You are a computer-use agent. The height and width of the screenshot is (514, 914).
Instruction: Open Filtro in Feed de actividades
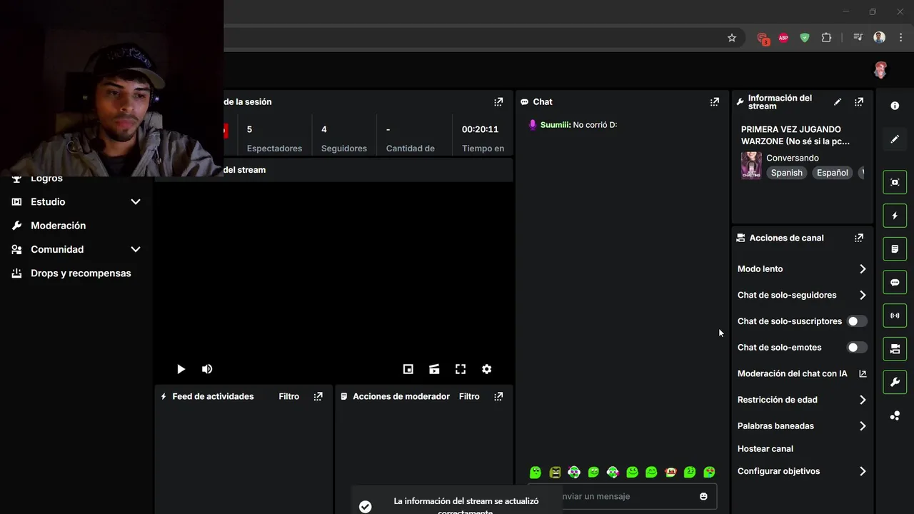pyautogui.click(x=288, y=396)
